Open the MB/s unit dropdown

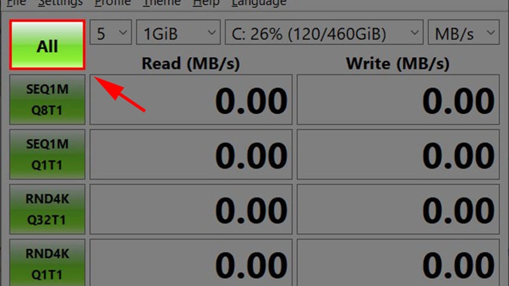[464, 32]
